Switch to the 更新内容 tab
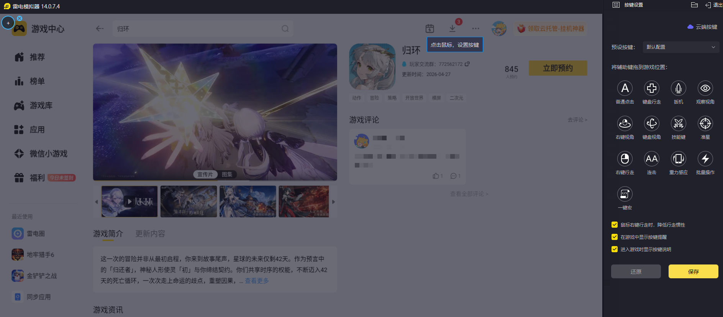Image resolution: width=723 pixels, height=317 pixels. (150, 234)
